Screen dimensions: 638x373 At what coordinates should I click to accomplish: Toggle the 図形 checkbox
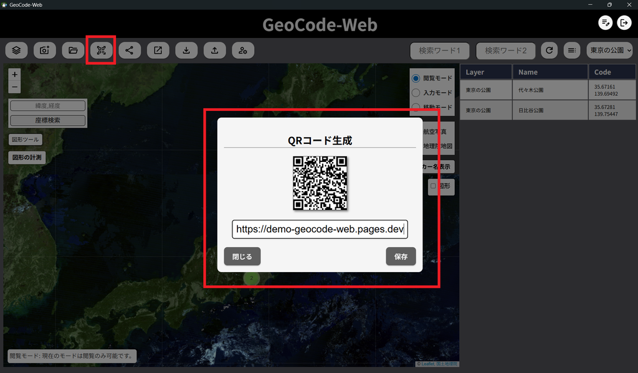click(x=434, y=186)
